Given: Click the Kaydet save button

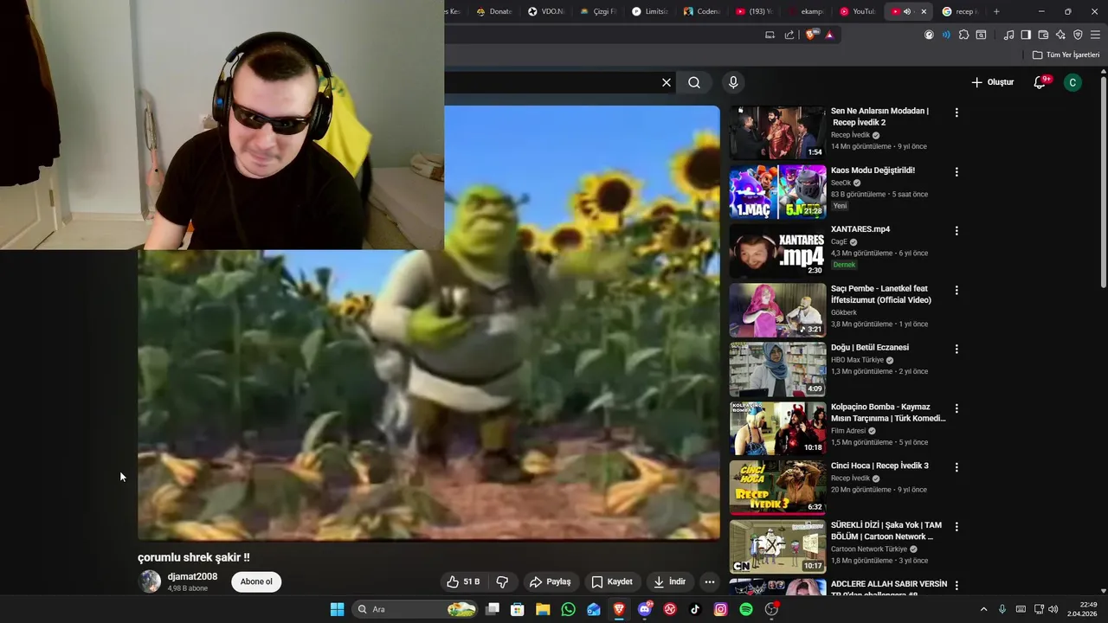Looking at the screenshot, I should coord(612,581).
